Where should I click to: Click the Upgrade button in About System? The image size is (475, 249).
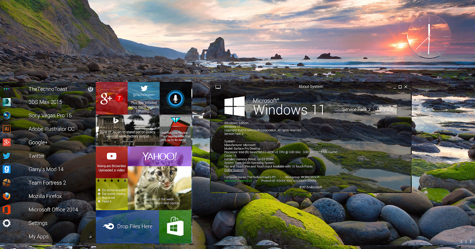tap(385, 109)
